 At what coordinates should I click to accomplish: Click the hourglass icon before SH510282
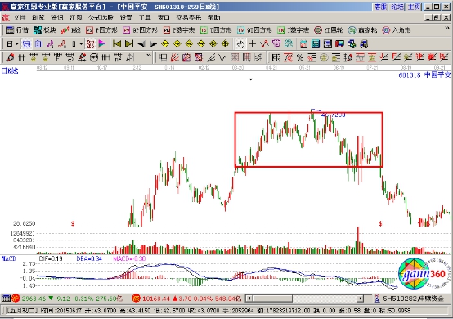(377, 299)
